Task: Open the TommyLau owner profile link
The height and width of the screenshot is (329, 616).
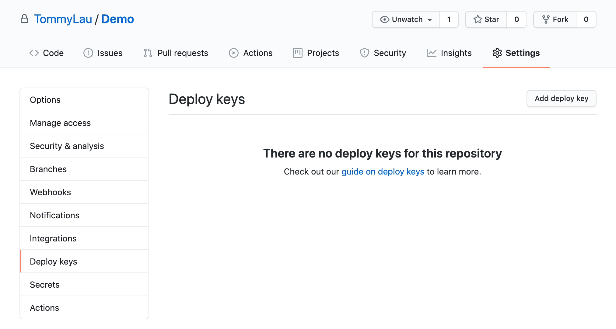Action: point(63,19)
